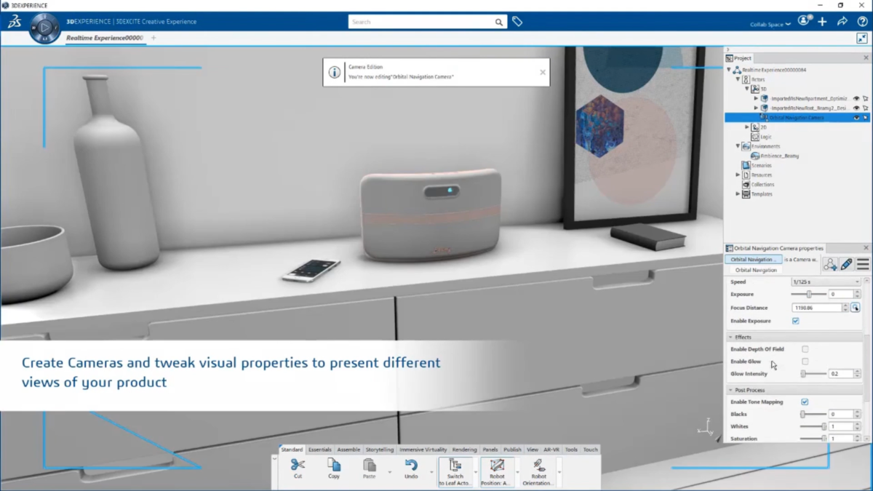Enable the Depth Of Field checkbox

805,349
